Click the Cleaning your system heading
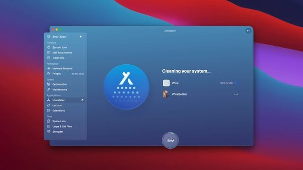This screenshot has width=303, height=170. pyautogui.click(x=186, y=71)
